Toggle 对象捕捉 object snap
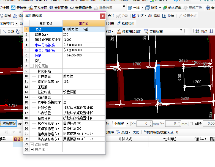The height and width of the screenshot is (167, 215). pos(8,124)
